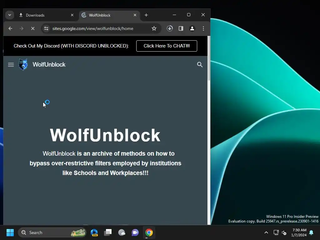View site information icon in address bar
This screenshot has width=320, height=240.
click(46, 28)
